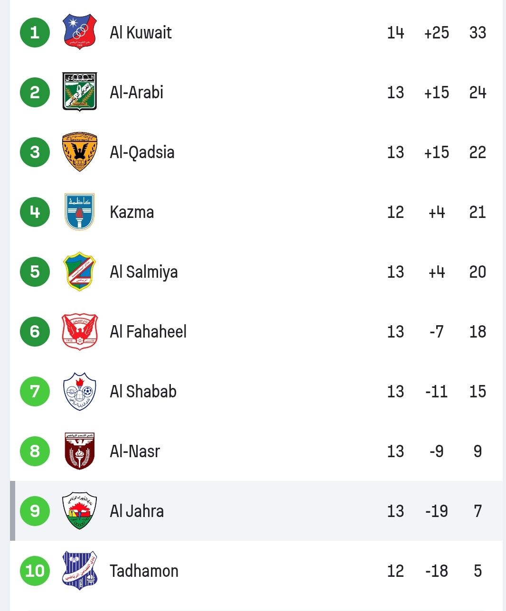Open the Al Shabab club crest

pyautogui.click(x=80, y=391)
